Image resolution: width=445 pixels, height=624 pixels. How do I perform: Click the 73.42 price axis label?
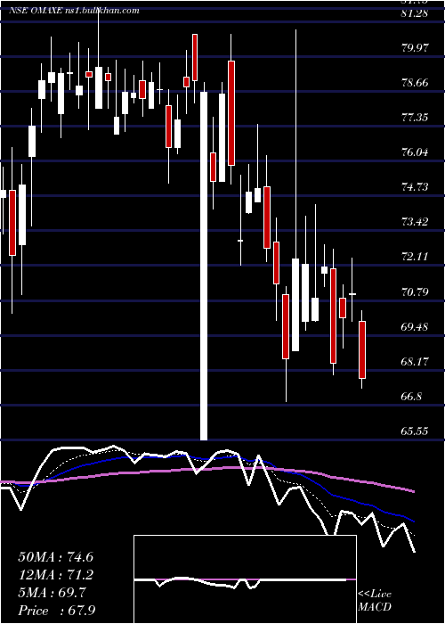pyautogui.click(x=415, y=222)
